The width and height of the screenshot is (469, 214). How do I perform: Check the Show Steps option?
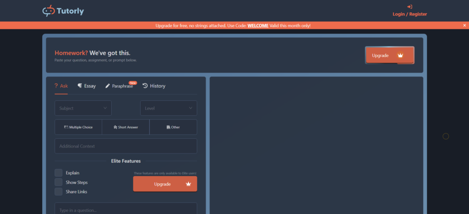[59, 182]
